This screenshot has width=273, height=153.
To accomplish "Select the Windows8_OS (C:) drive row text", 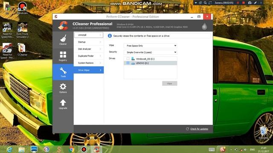I will (x=145, y=59).
